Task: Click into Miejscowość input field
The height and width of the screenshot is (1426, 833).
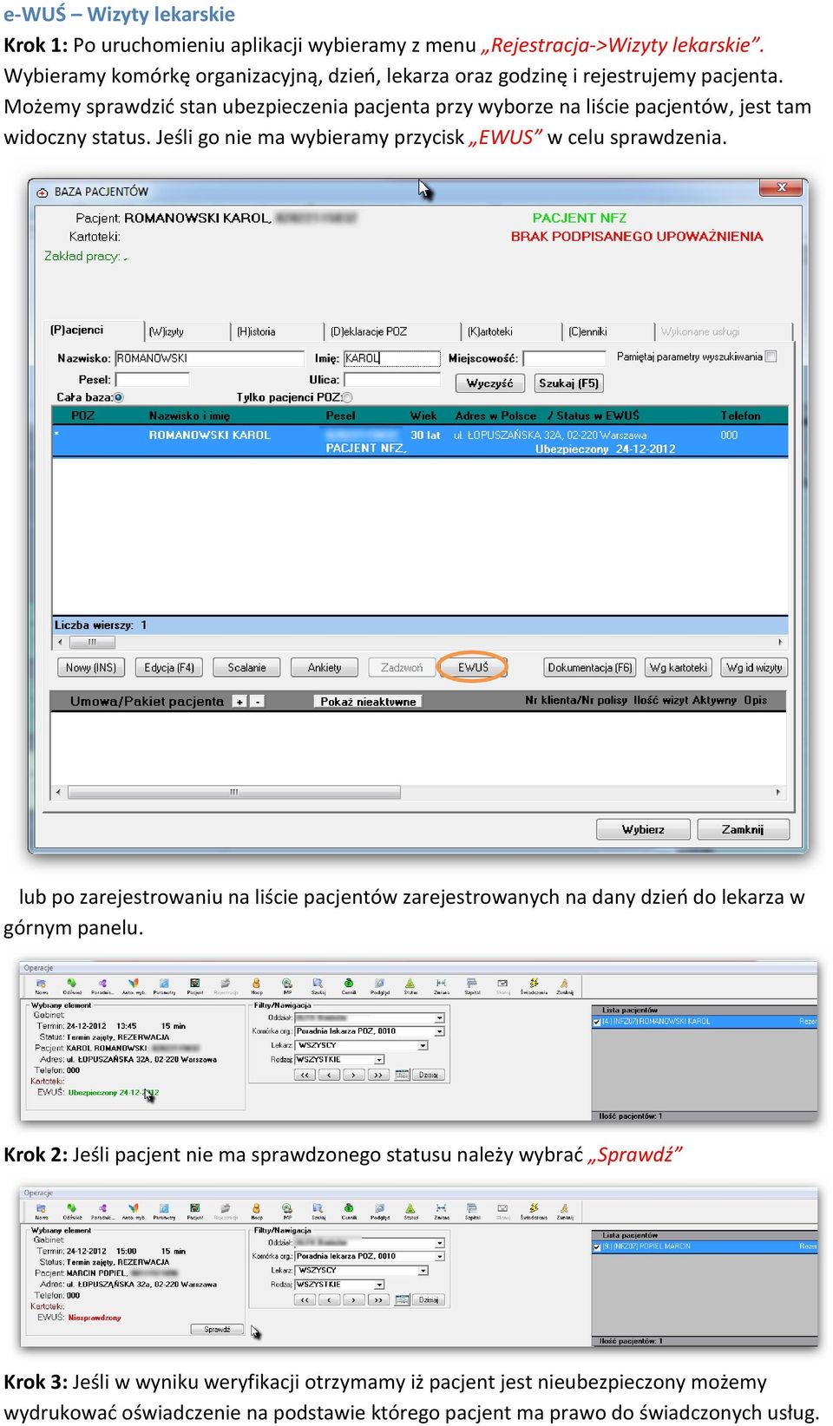Action: tap(565, 357)
